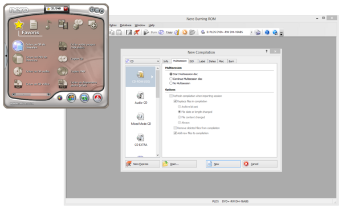
Task: Select Start Multisession disc option
Action: tap(184, 74)
